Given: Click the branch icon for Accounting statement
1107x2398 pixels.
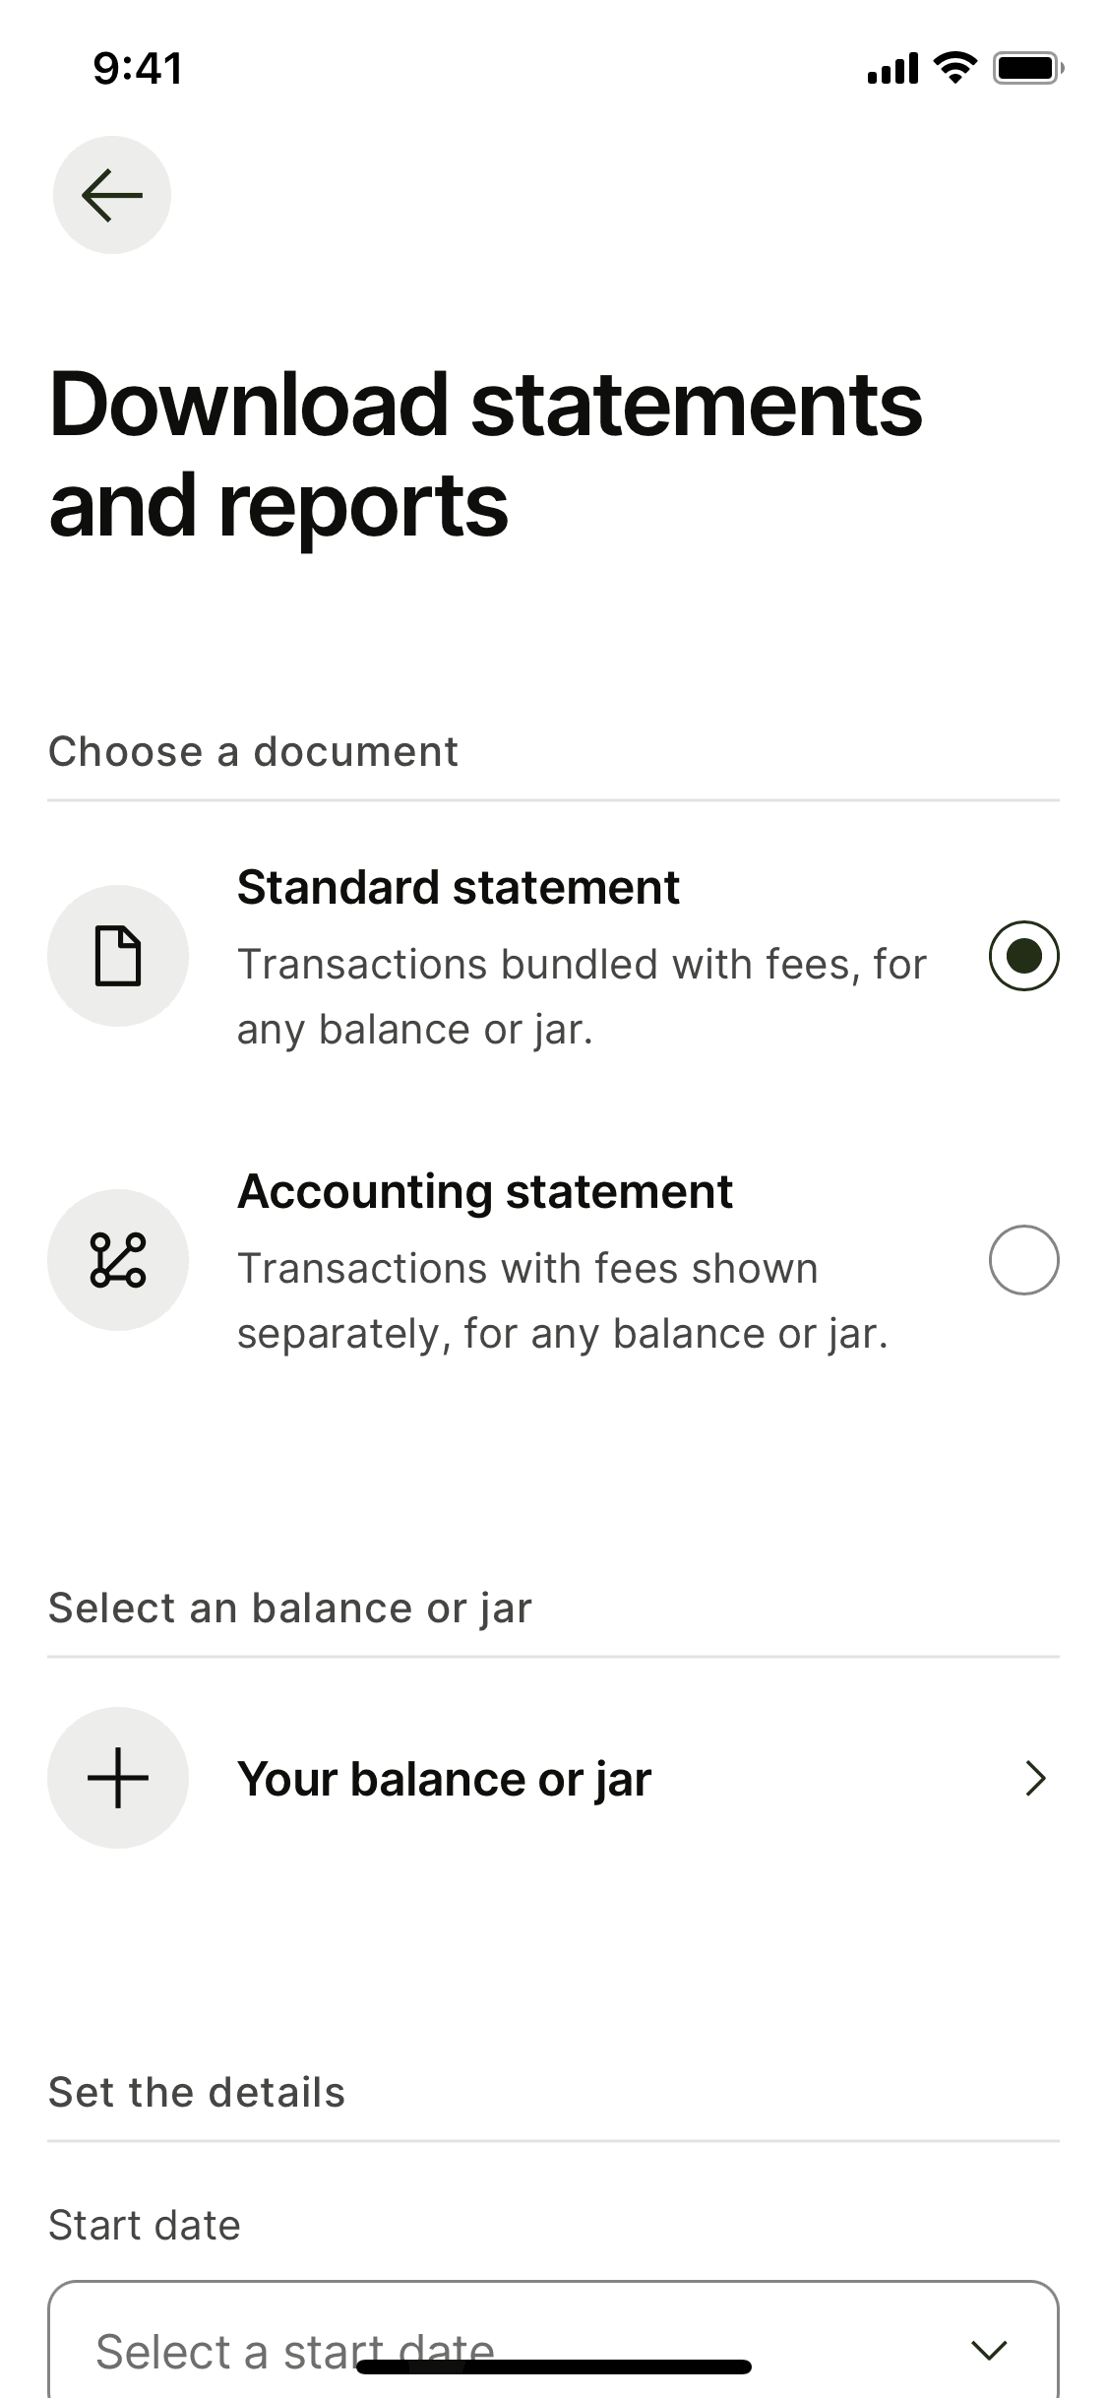Looking at the screenshot, I should 118,1260.
